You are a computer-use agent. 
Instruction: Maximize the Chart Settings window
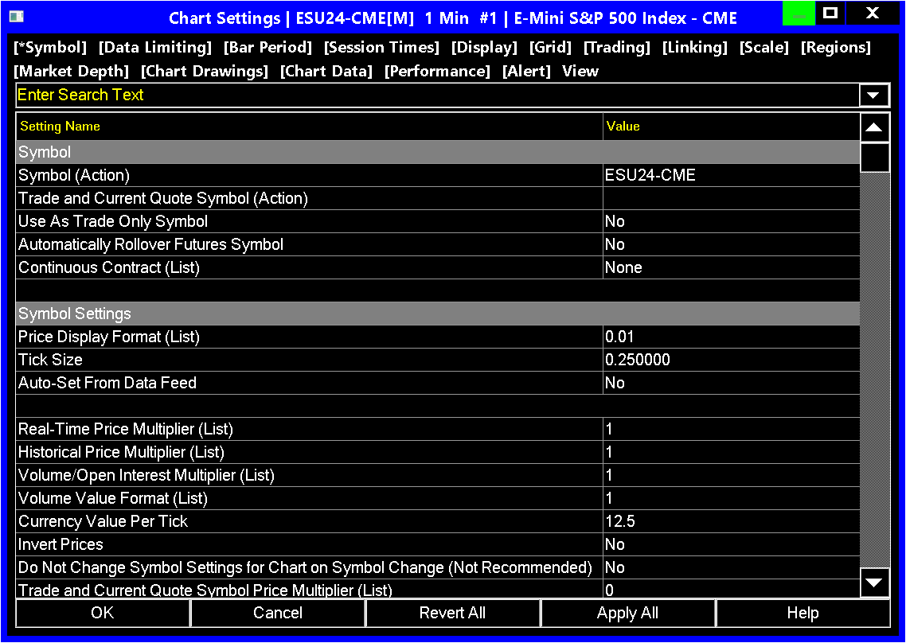pos(830,14)
